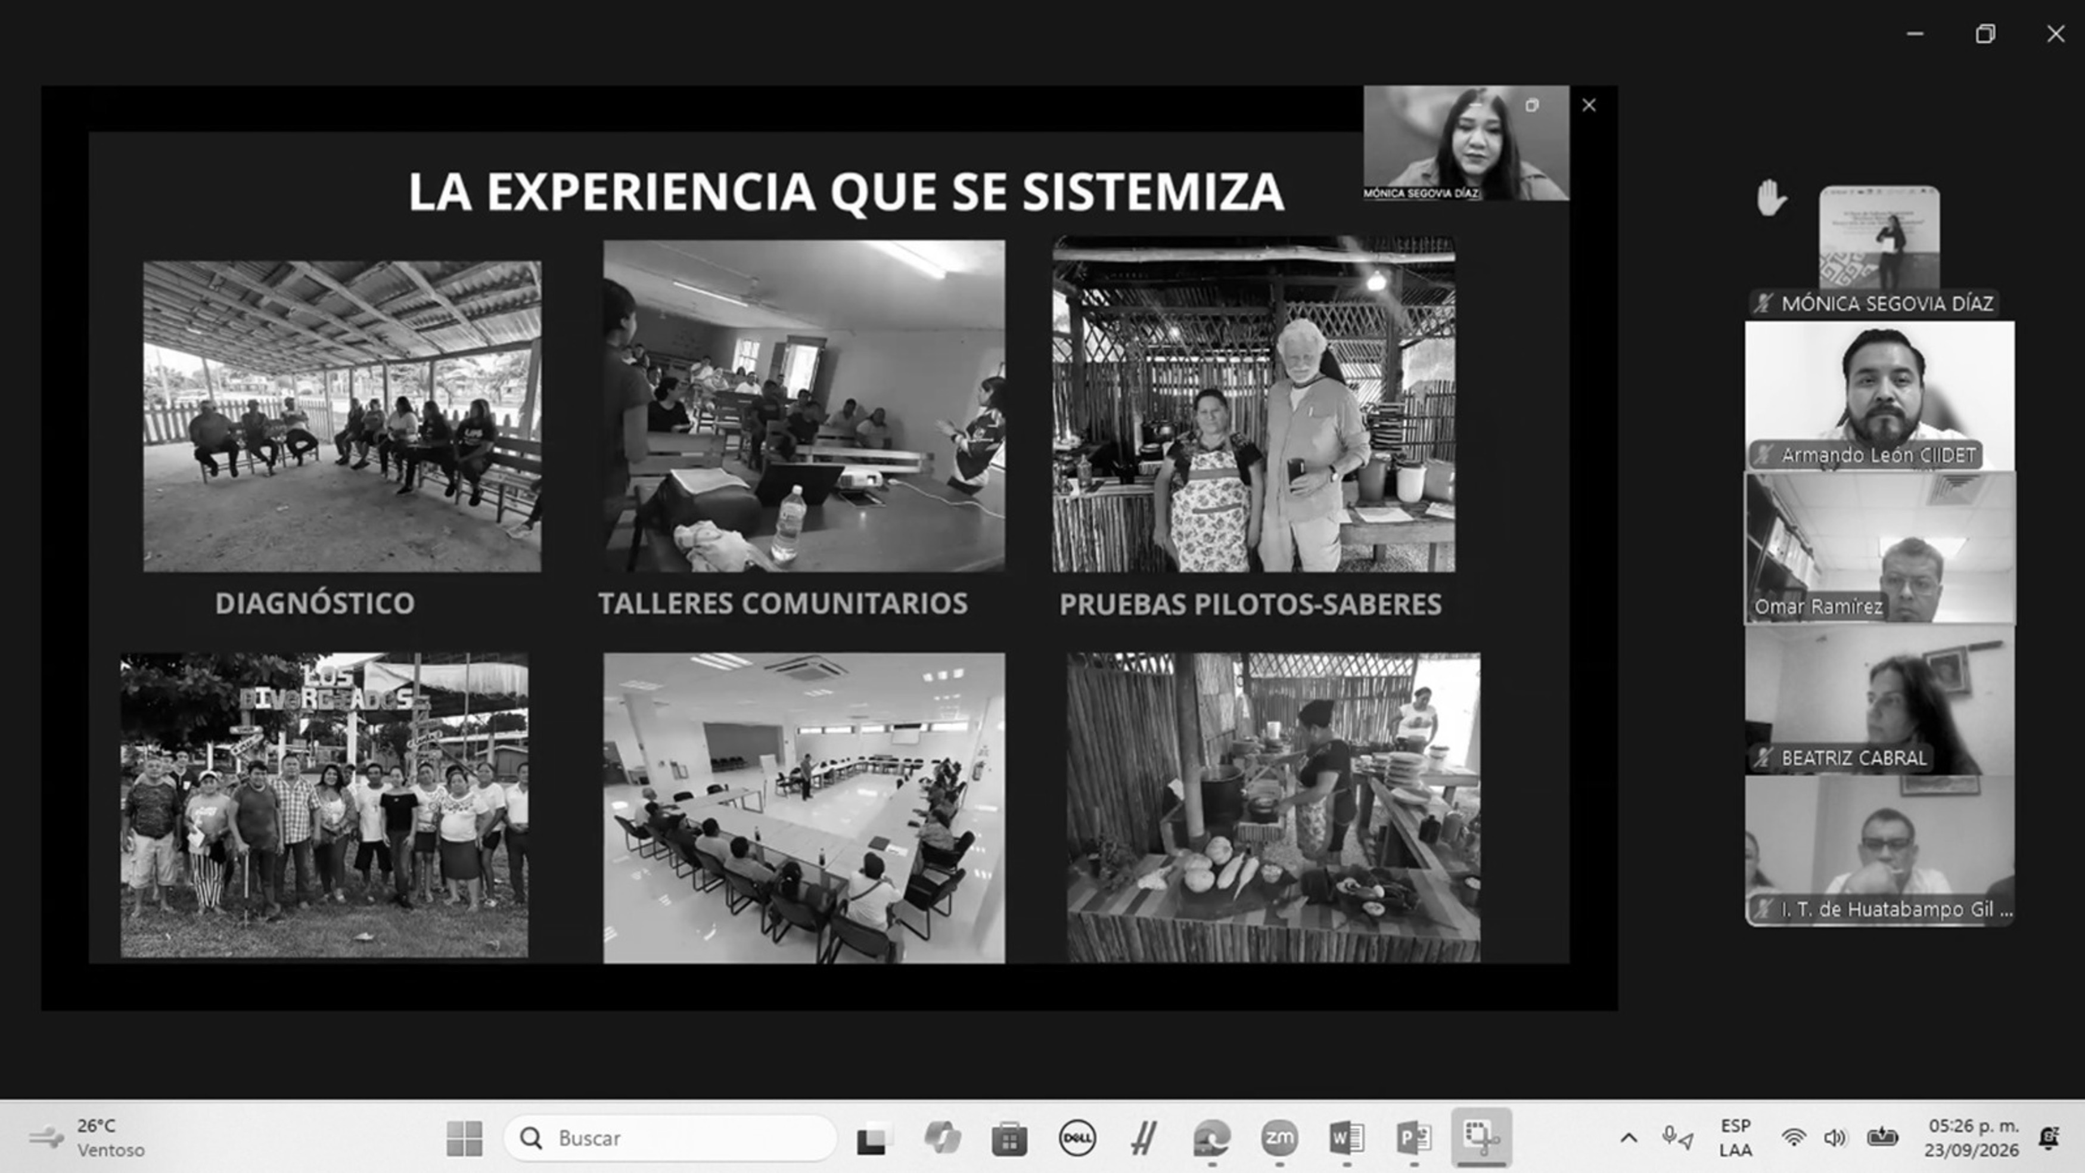The width and height of the screenshot is (2085, 1173).
Task: Open the Dell app taskbar icon
Action: [x=1077, y=1138]
